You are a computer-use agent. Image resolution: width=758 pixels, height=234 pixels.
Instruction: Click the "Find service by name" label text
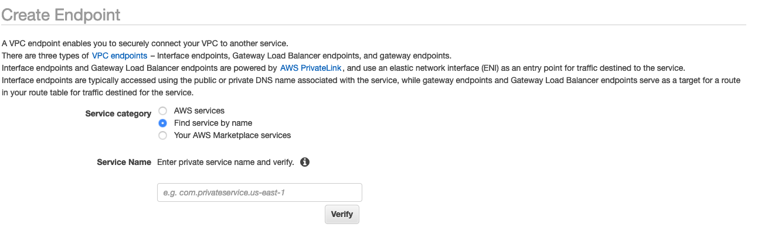[x=213, y=123]
